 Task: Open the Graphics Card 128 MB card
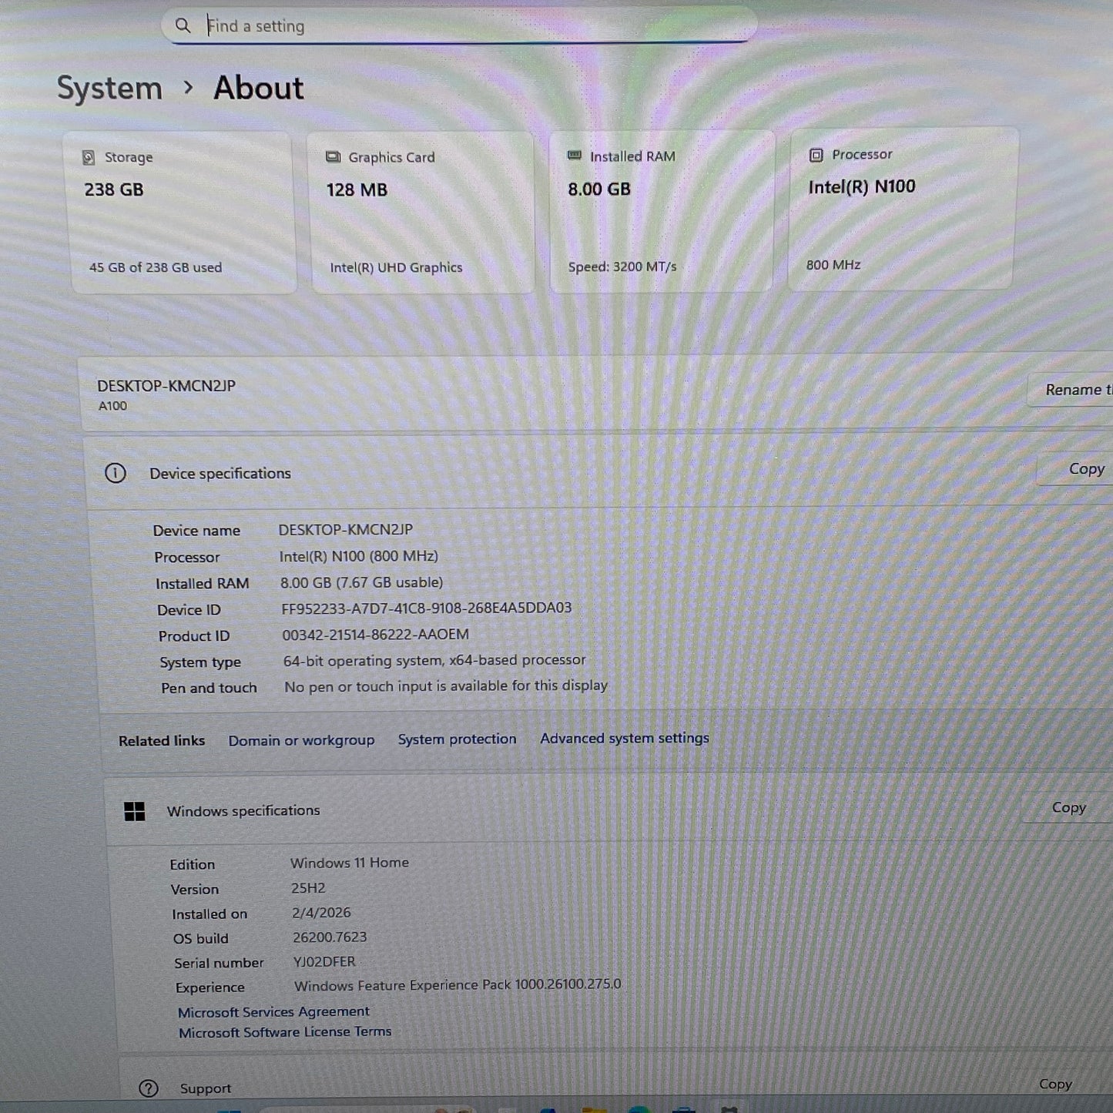[x=422, y=213]
